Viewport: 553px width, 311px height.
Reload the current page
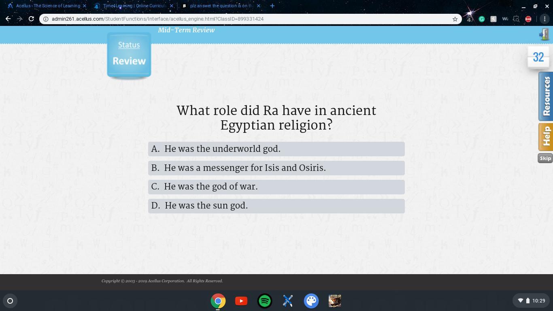point(31,19)
